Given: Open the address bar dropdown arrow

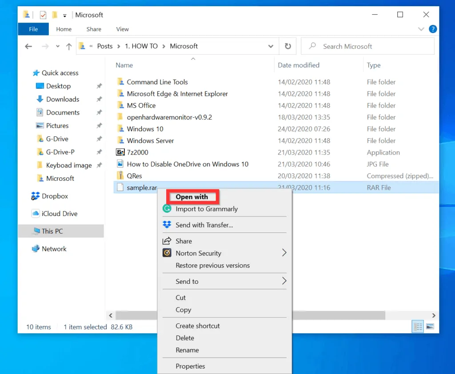Looking at the screenshot, I should [271, 46].
